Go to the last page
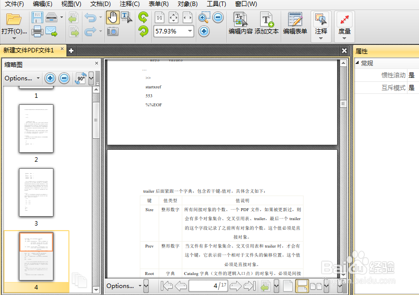419x295 pixels. pos(250,286)
